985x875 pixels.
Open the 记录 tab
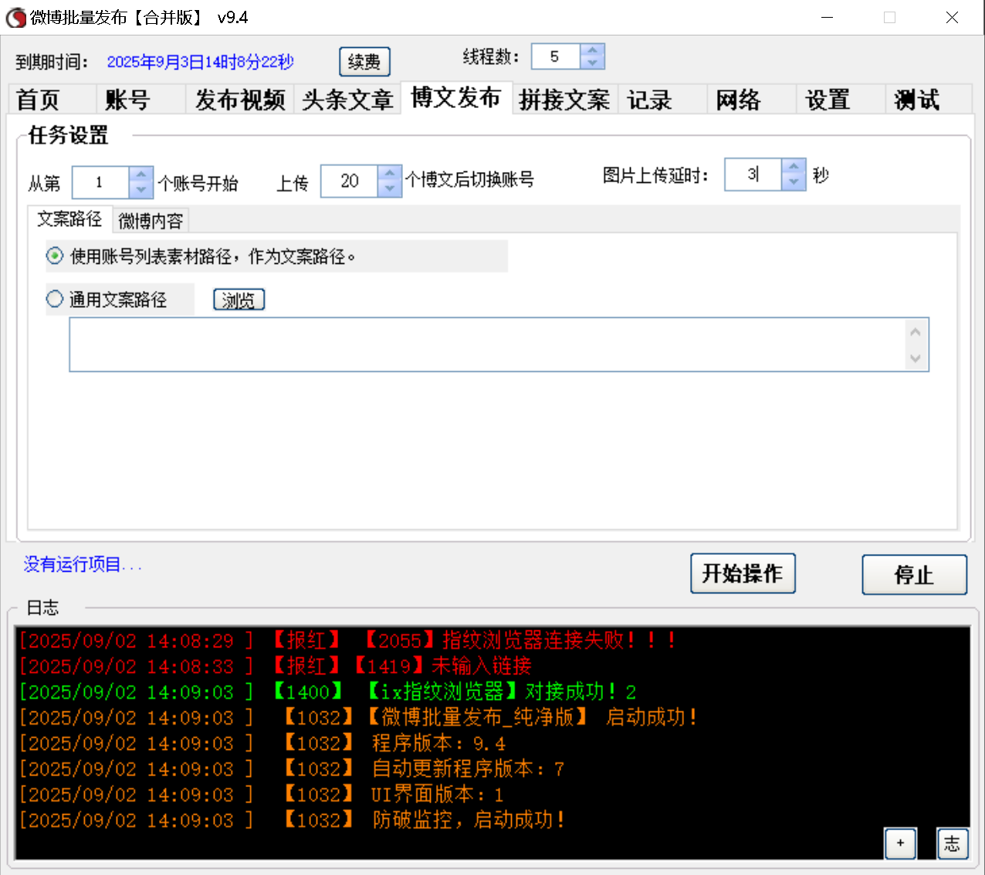point(651,100)
